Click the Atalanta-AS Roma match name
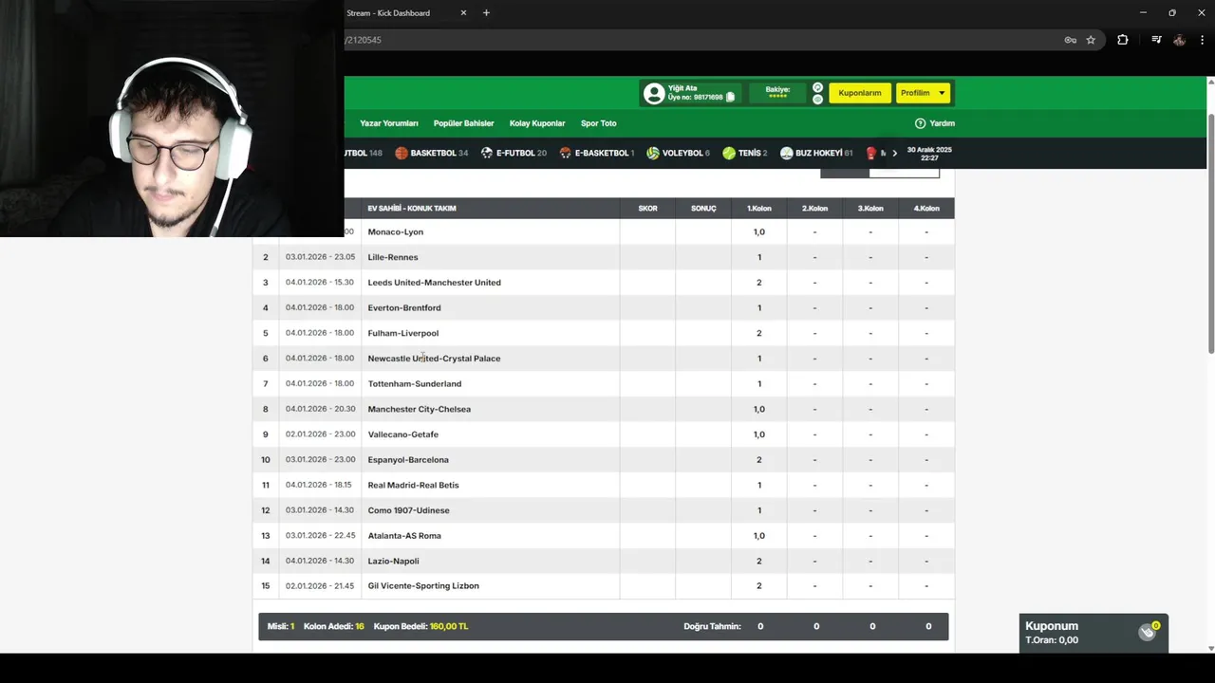Image resolution: width=1215 pixels, height=683 pixels. [404, 535]
